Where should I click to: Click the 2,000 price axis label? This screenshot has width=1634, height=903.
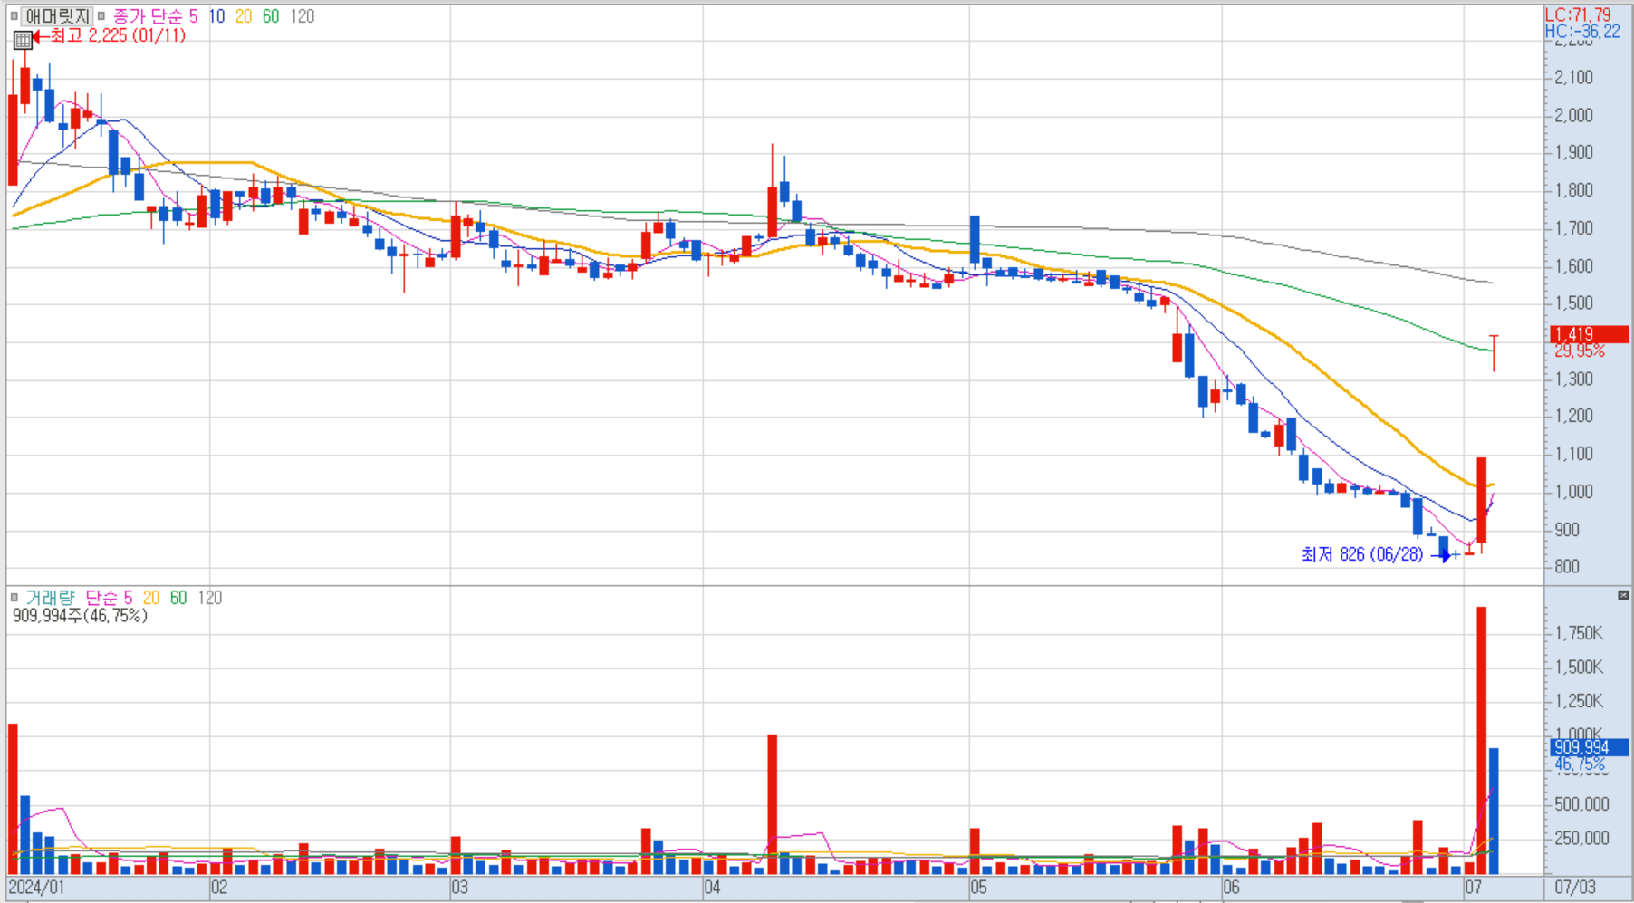click(1573, 115)
